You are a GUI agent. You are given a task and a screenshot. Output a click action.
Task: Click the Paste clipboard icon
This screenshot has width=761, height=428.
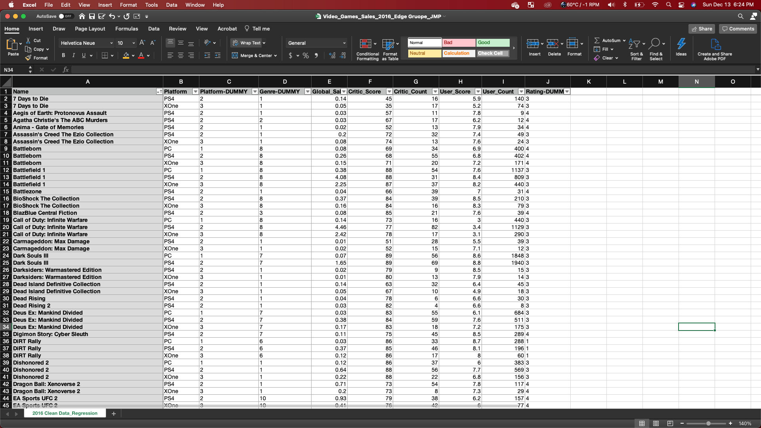12,44
